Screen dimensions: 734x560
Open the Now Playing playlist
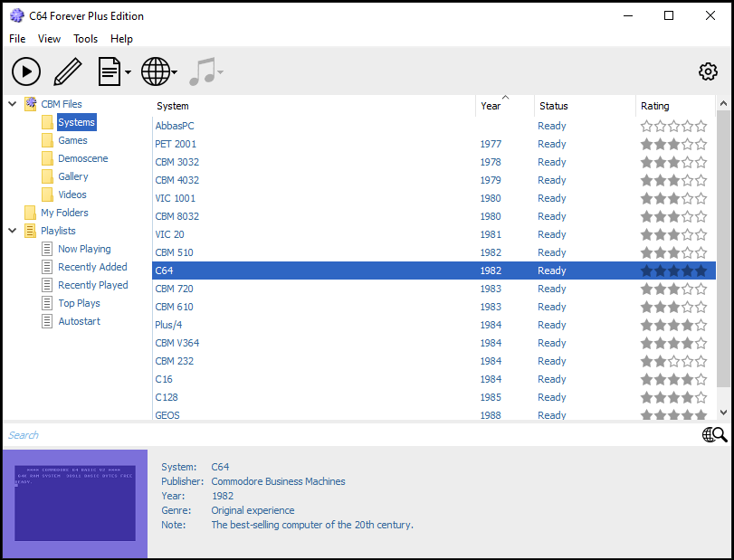point(84,249)
